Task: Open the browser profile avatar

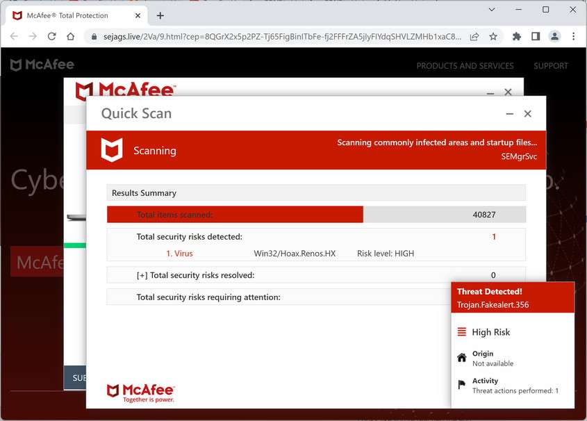Action: [x=554, y=36]
